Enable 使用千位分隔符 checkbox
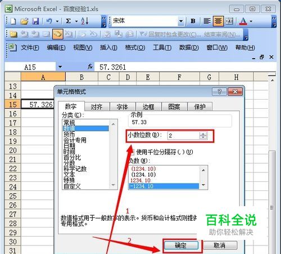 [x=132, y=151]
